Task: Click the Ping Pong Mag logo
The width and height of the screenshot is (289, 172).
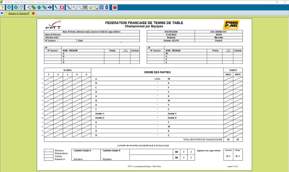Action: pyautogui.click(x=231, y=25)
